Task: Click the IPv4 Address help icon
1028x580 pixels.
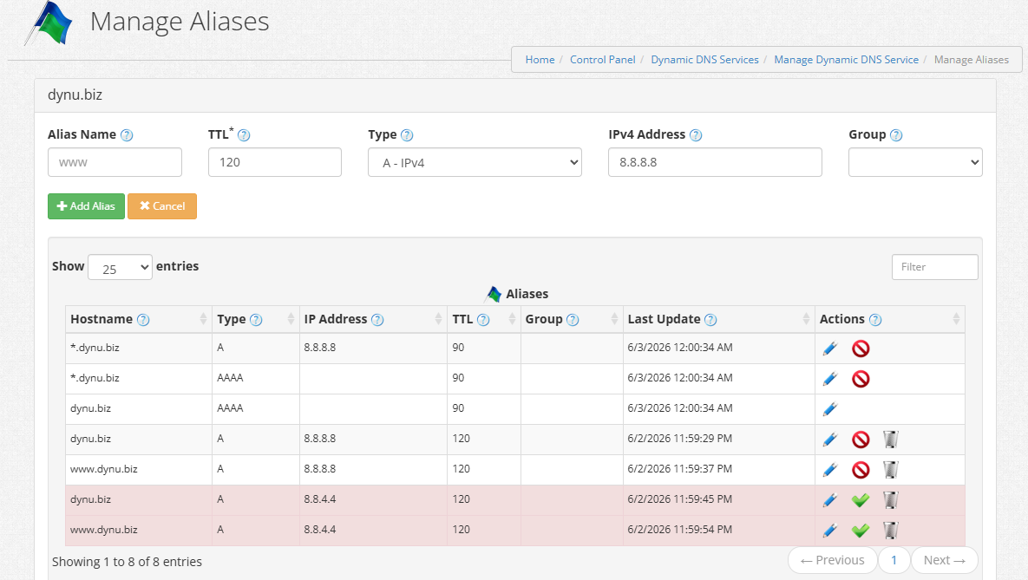Action: pos(696,135)
